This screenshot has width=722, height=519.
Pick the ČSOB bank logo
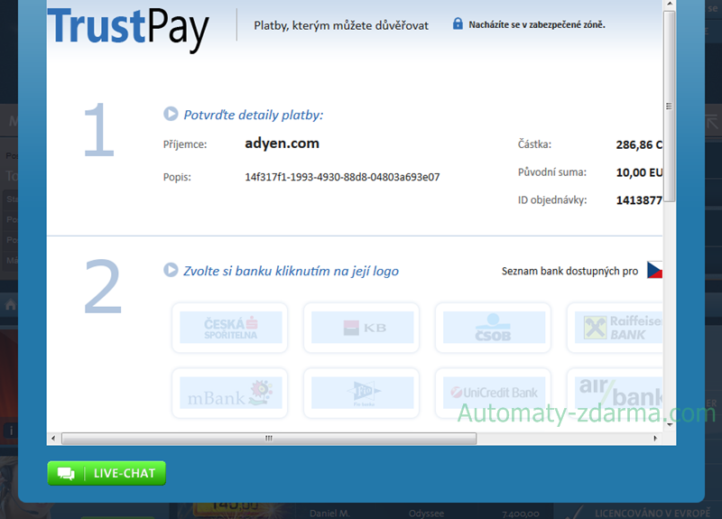494,328
